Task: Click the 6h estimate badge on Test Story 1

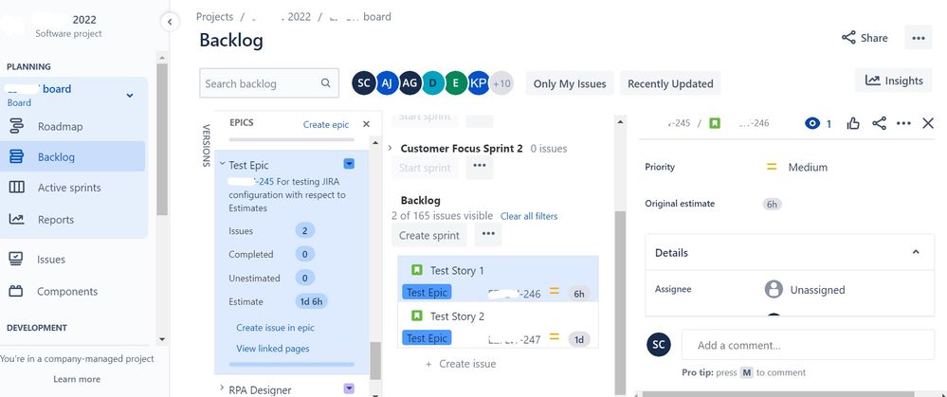Action: point(579,294)
